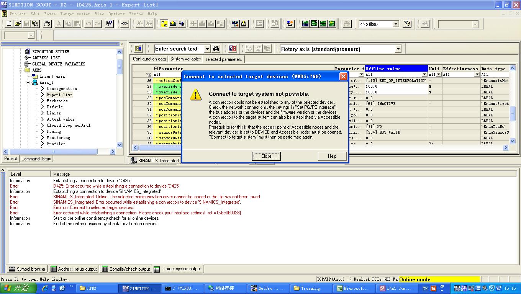521x294 pixels.
Task: Click the expert list vertical scrollbar up arrow
Action: 513,68
